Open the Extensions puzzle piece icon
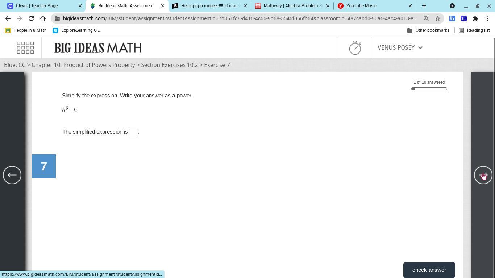This screenshot has width=495, height=278. tap(475, 18)
